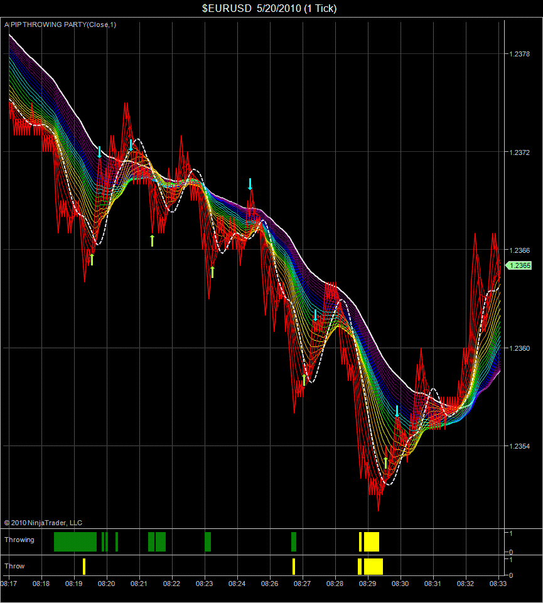Click the 08:23 time axis label
The width and height of the screenshot is (543, 603).
[x=205, y=584]
